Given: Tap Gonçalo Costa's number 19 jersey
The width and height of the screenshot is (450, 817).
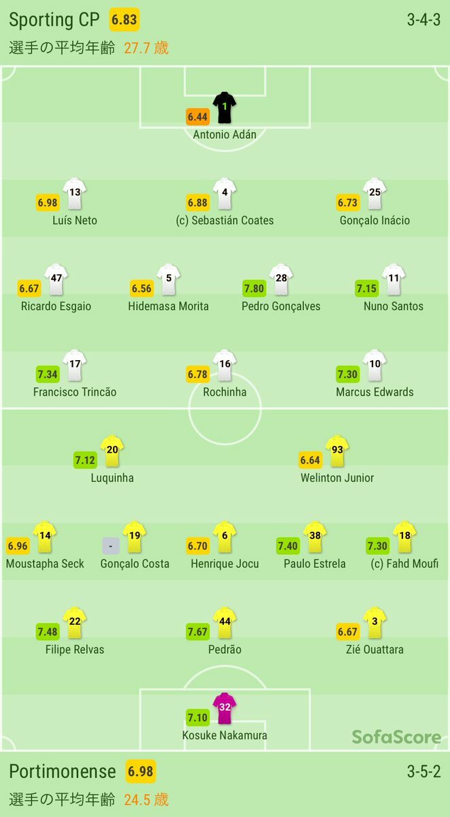Looking at the screenshot, I should (x=135, y=536).
